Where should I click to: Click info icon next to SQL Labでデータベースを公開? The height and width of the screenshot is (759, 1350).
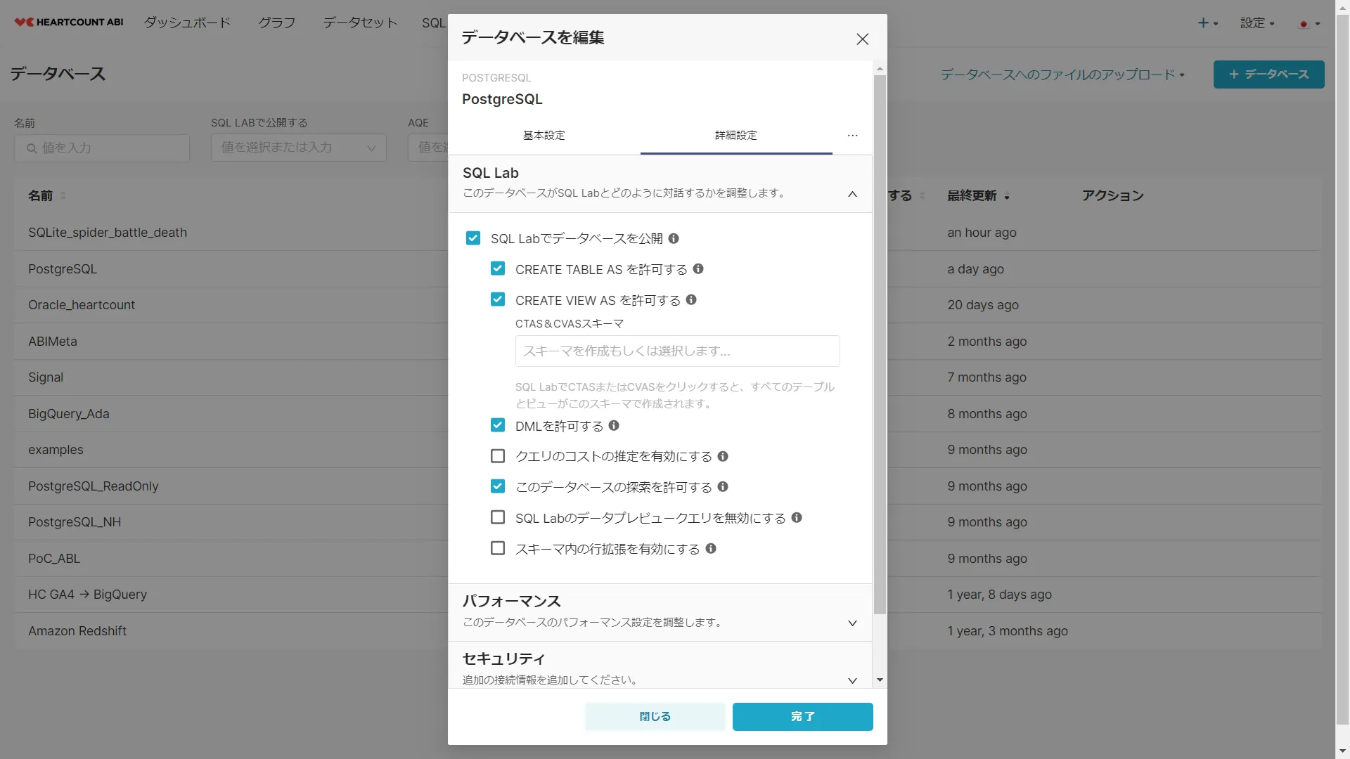(674, 238)
